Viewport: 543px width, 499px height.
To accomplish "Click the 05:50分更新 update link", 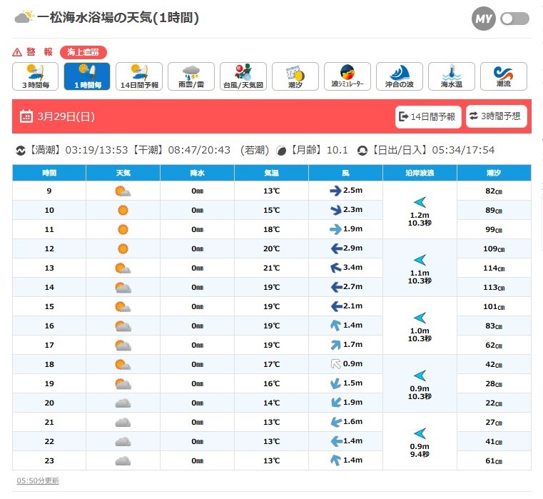I will 38,480.
